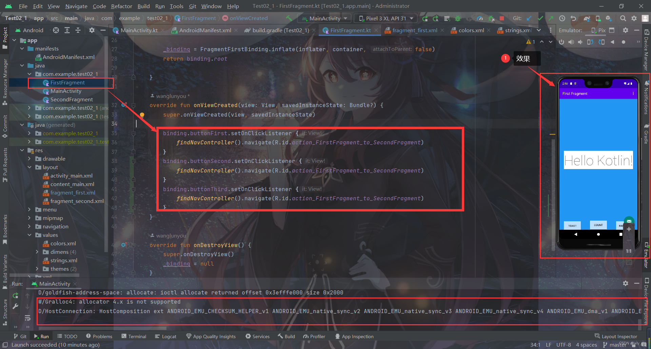This screenshot has width=651, height=349.
Task: Open the SDK Manager icon
Action: coord(609,18)
